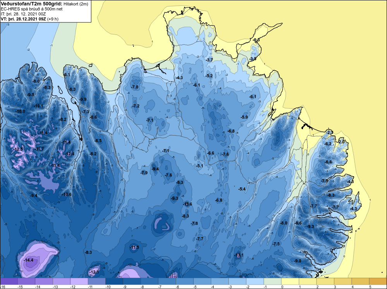387x289 pixels.
Task: Click legend swatch between -2 and -1
Action: (x=255, y=281)
